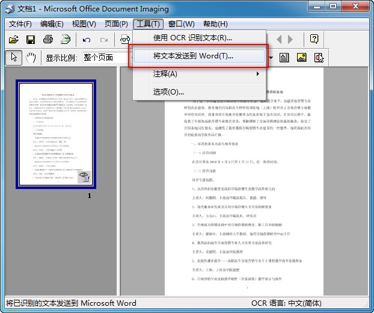Select the hand pan tool

[31, 58]
